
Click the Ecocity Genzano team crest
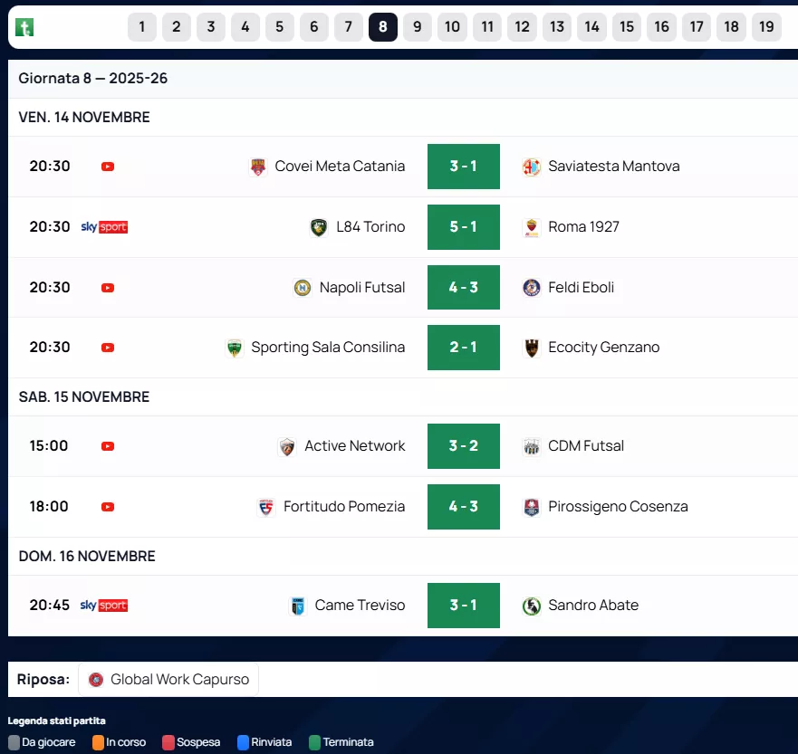tap(532, 348)
